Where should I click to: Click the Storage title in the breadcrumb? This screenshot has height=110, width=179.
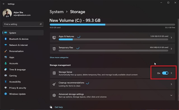77,12
